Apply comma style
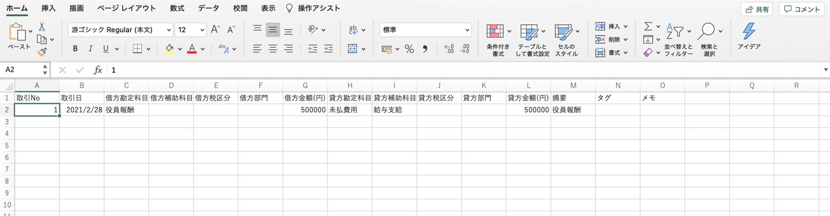 (425, 50)
